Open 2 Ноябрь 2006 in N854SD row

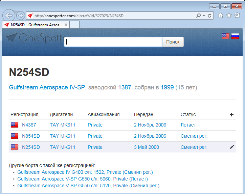click(150, 136)
